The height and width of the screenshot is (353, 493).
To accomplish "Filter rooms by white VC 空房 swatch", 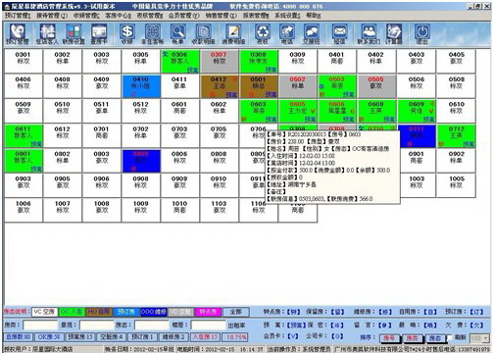I will point(44,312).
